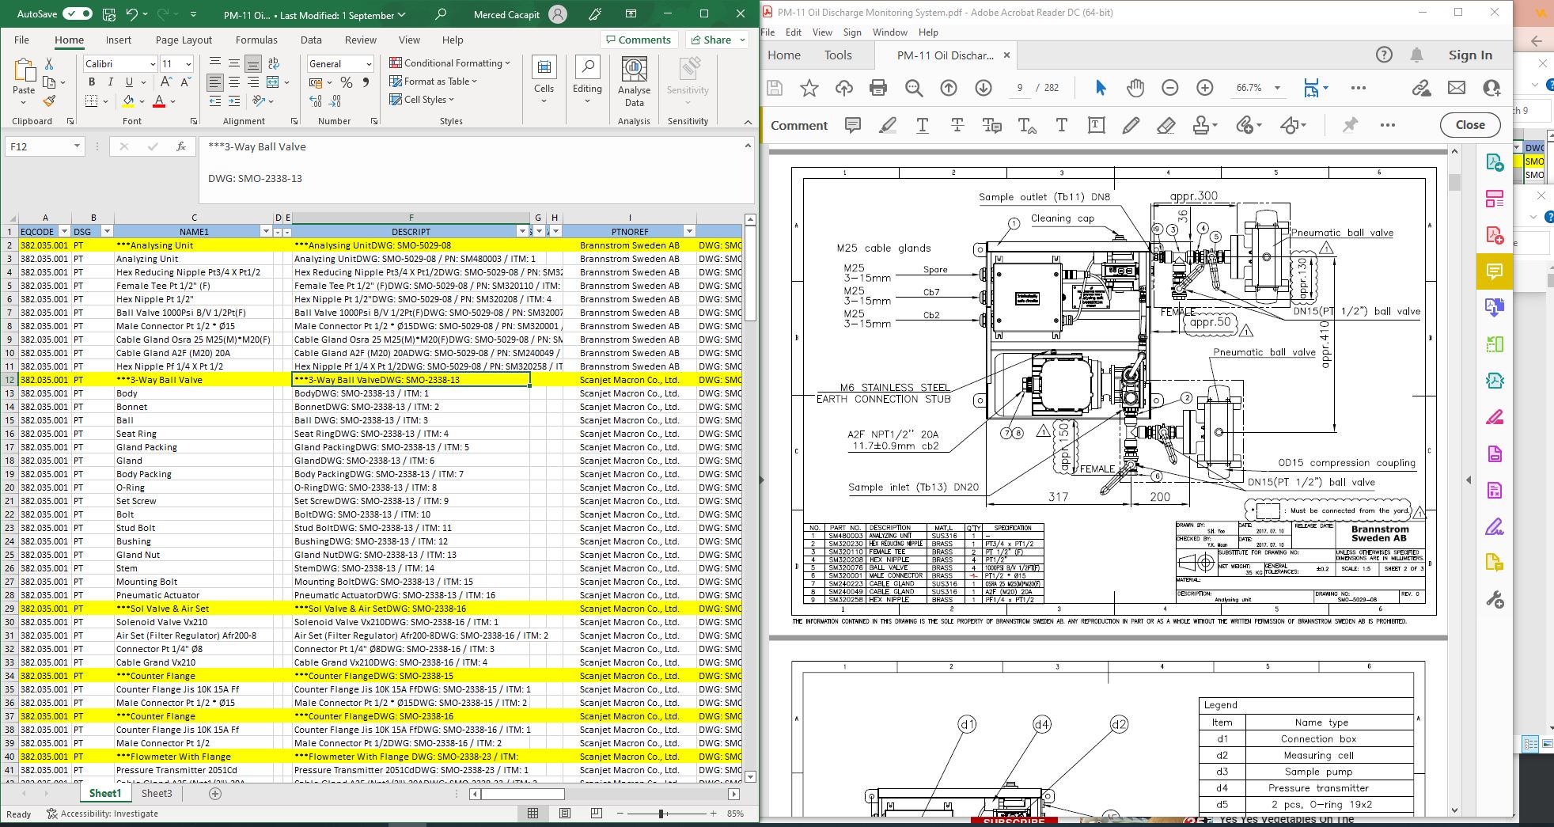Open the Acrobat zoom percentage dropdown
The image size is (1554, 827).
(1277, 88)
